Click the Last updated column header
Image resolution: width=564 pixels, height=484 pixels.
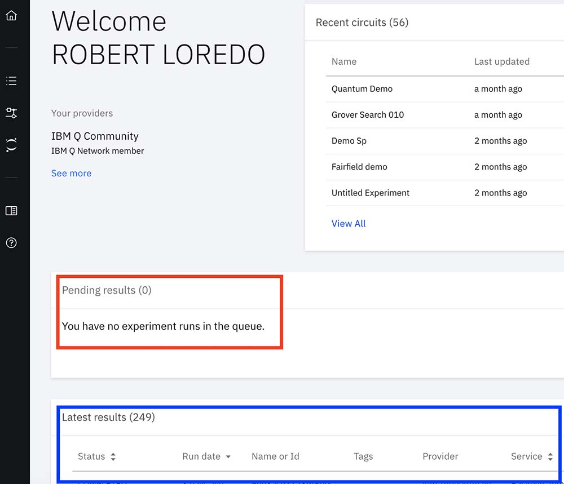coord(501,62)
